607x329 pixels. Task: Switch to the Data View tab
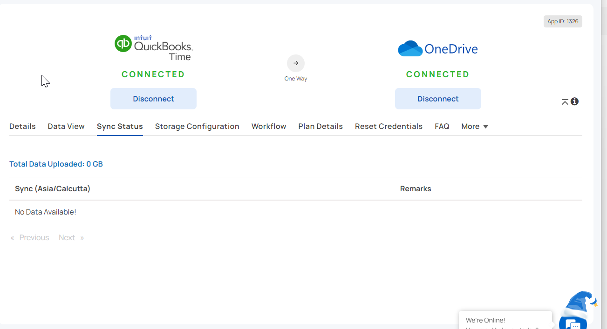(66, 127)
